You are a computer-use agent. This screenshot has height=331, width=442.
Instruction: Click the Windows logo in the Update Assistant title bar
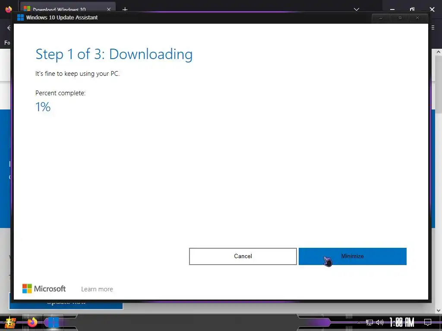click(20, 17)
